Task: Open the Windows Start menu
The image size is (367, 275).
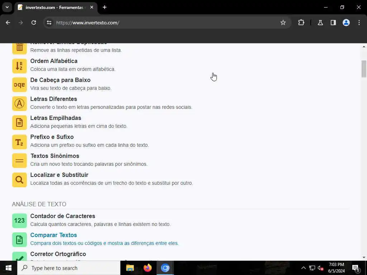Action: coord(9,268)
